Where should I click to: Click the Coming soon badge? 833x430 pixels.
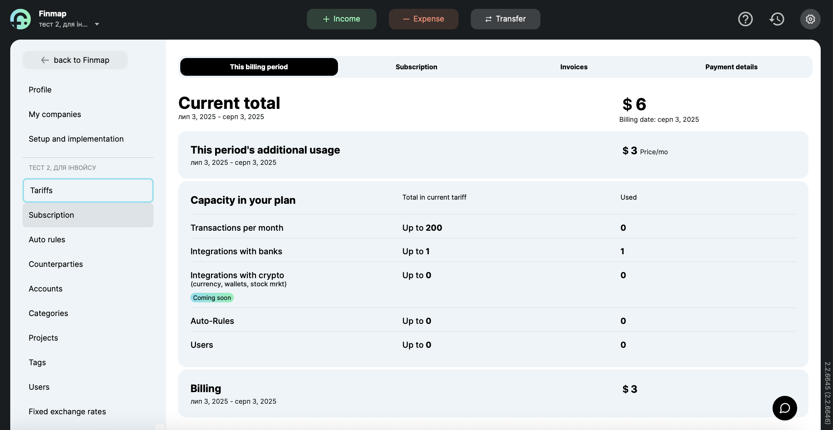212,298
